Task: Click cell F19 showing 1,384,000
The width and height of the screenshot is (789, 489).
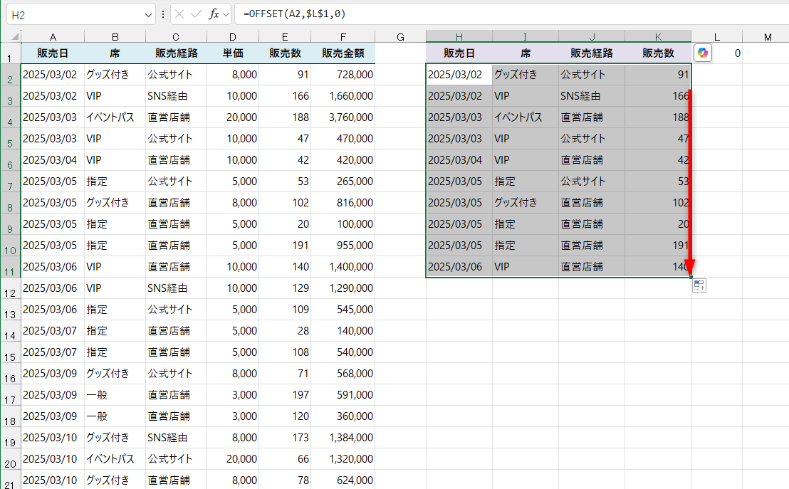Action: click(x=343, y=438)
